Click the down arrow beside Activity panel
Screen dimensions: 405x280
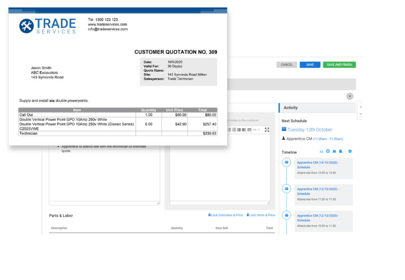coord(361,114)
